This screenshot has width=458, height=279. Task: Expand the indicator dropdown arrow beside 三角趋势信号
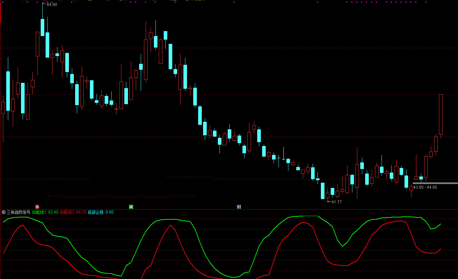pyautogui.click(x=4, y=212)
